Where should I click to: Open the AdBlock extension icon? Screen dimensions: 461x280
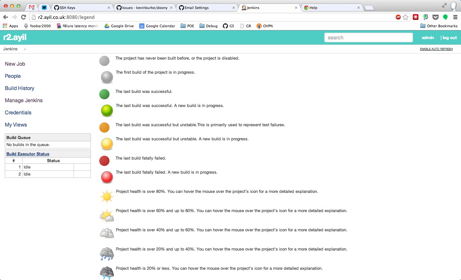tap(398, 17)
